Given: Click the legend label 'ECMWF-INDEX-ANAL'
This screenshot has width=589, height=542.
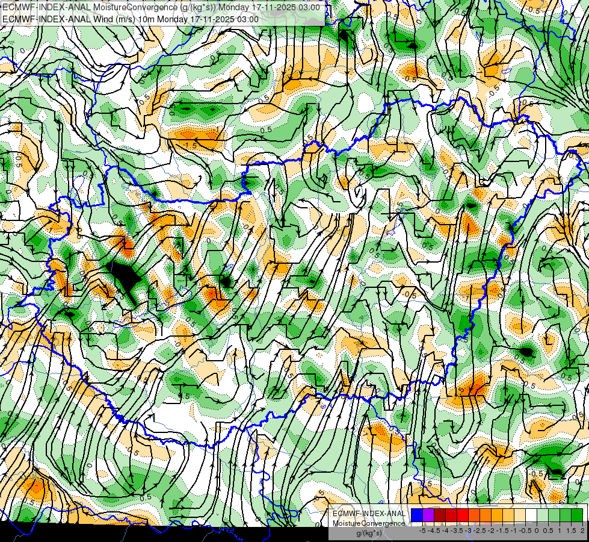Looking at the screenshot, I should tap(369, 514).
